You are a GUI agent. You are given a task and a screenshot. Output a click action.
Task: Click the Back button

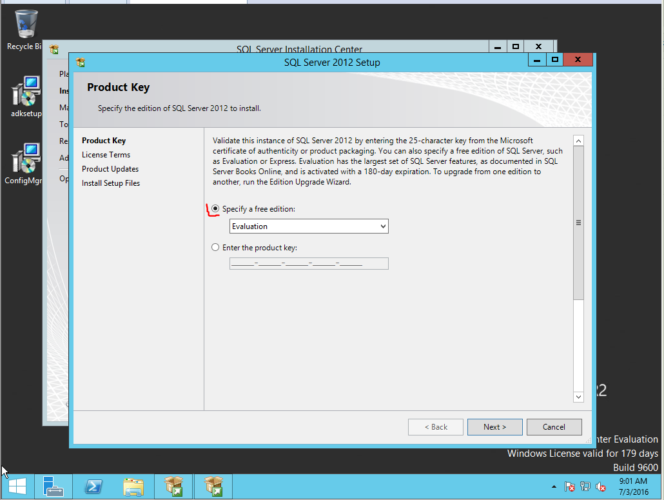click(436, 426)
